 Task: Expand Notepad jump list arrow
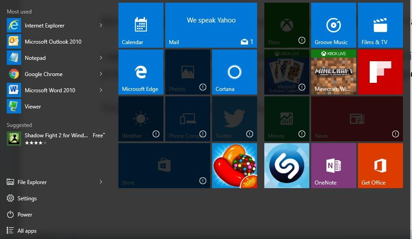click(x=101, y=58)
